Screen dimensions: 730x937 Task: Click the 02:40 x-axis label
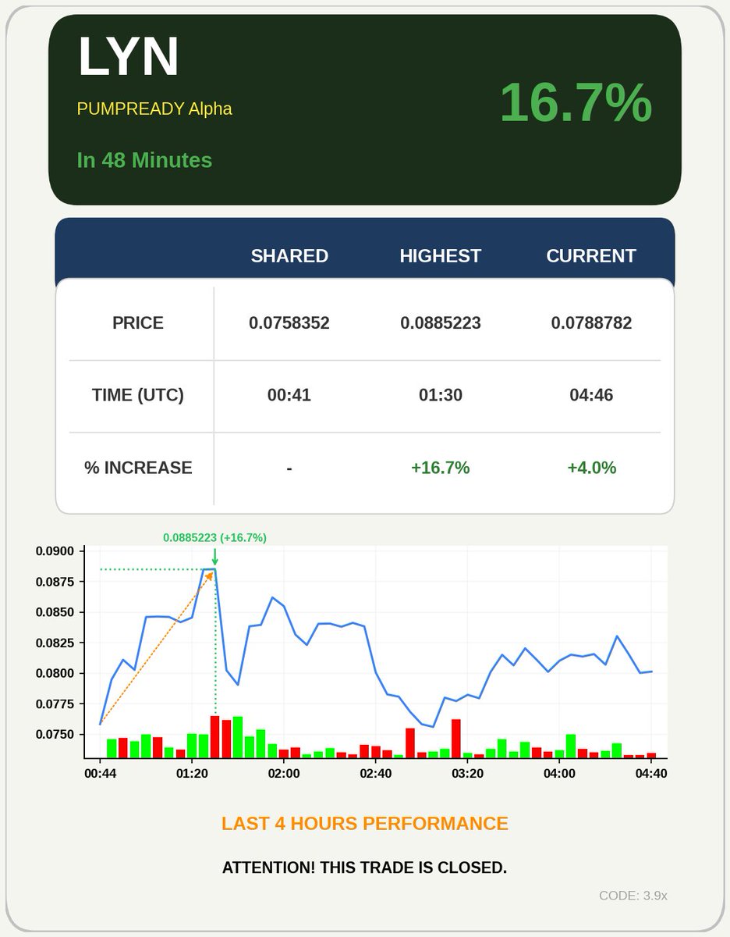[376, 774]
